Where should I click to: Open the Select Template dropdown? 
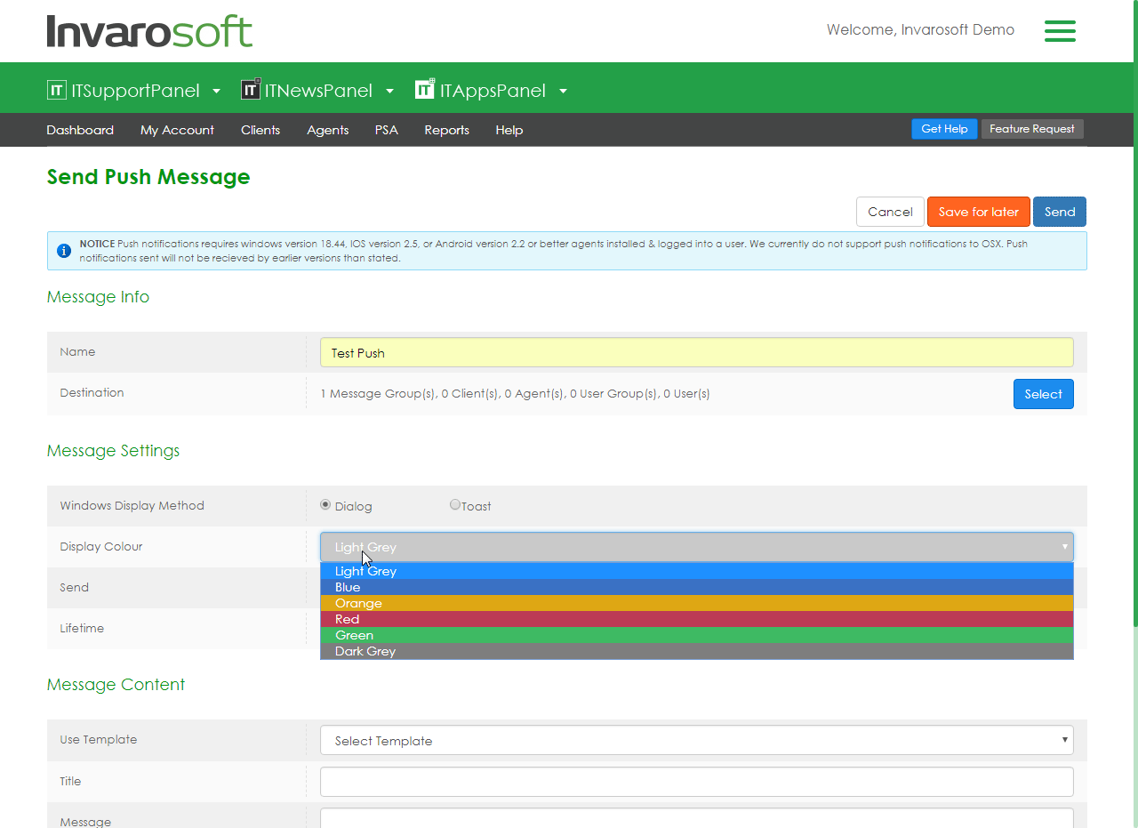pyautogui.click(x=696, y=741)
